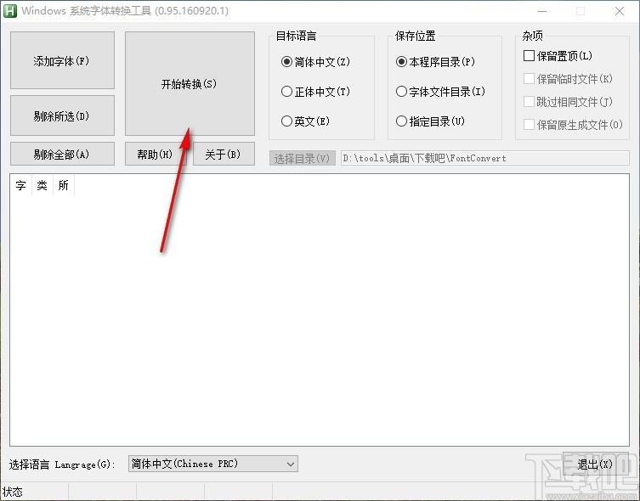Remove all fonts with 剔除全部(A)
This screenshot has width=640, height=501.
click(62, 154)
